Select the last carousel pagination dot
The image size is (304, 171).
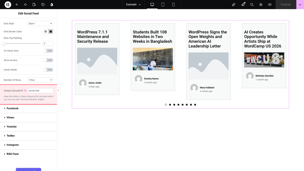[195, 105]
